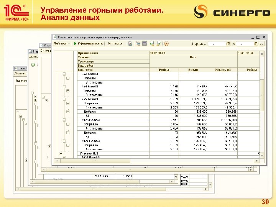
Task: Collapse the 5026 БелАЗ group
Action: tap(64, 120)
